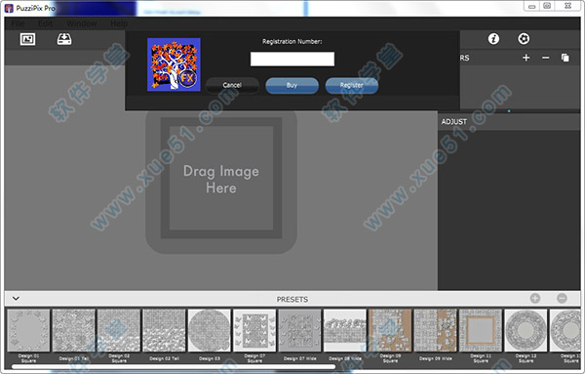Click the save/export image icon
Image resolution: width=585 pixels, height=374 pixels.
(x=64, y=39)
